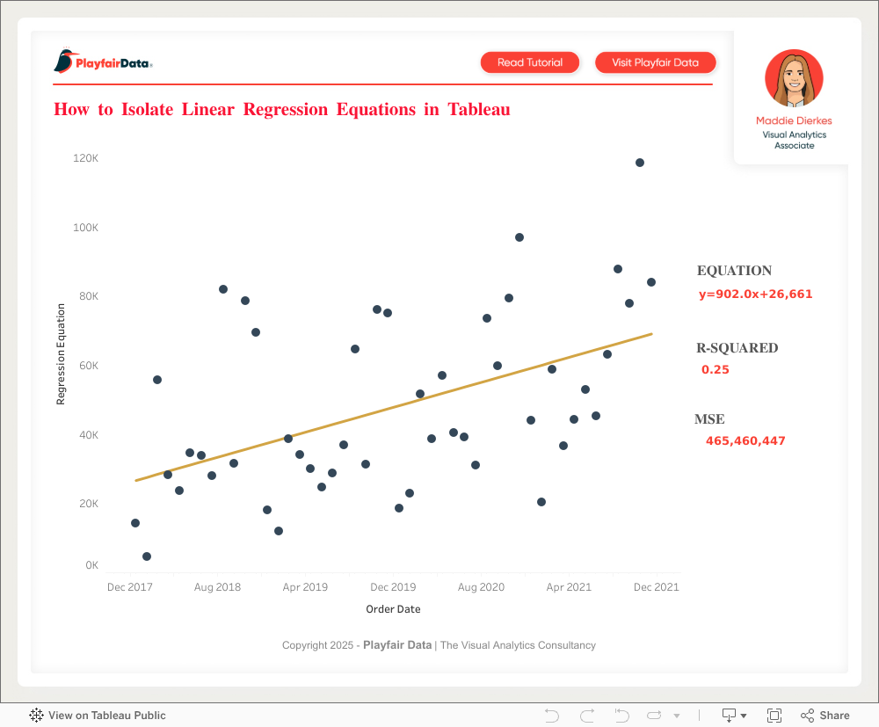Click the equation y=902.0x+26,661 text
Viewport: 879px width, 727px height.
[755, 294]
